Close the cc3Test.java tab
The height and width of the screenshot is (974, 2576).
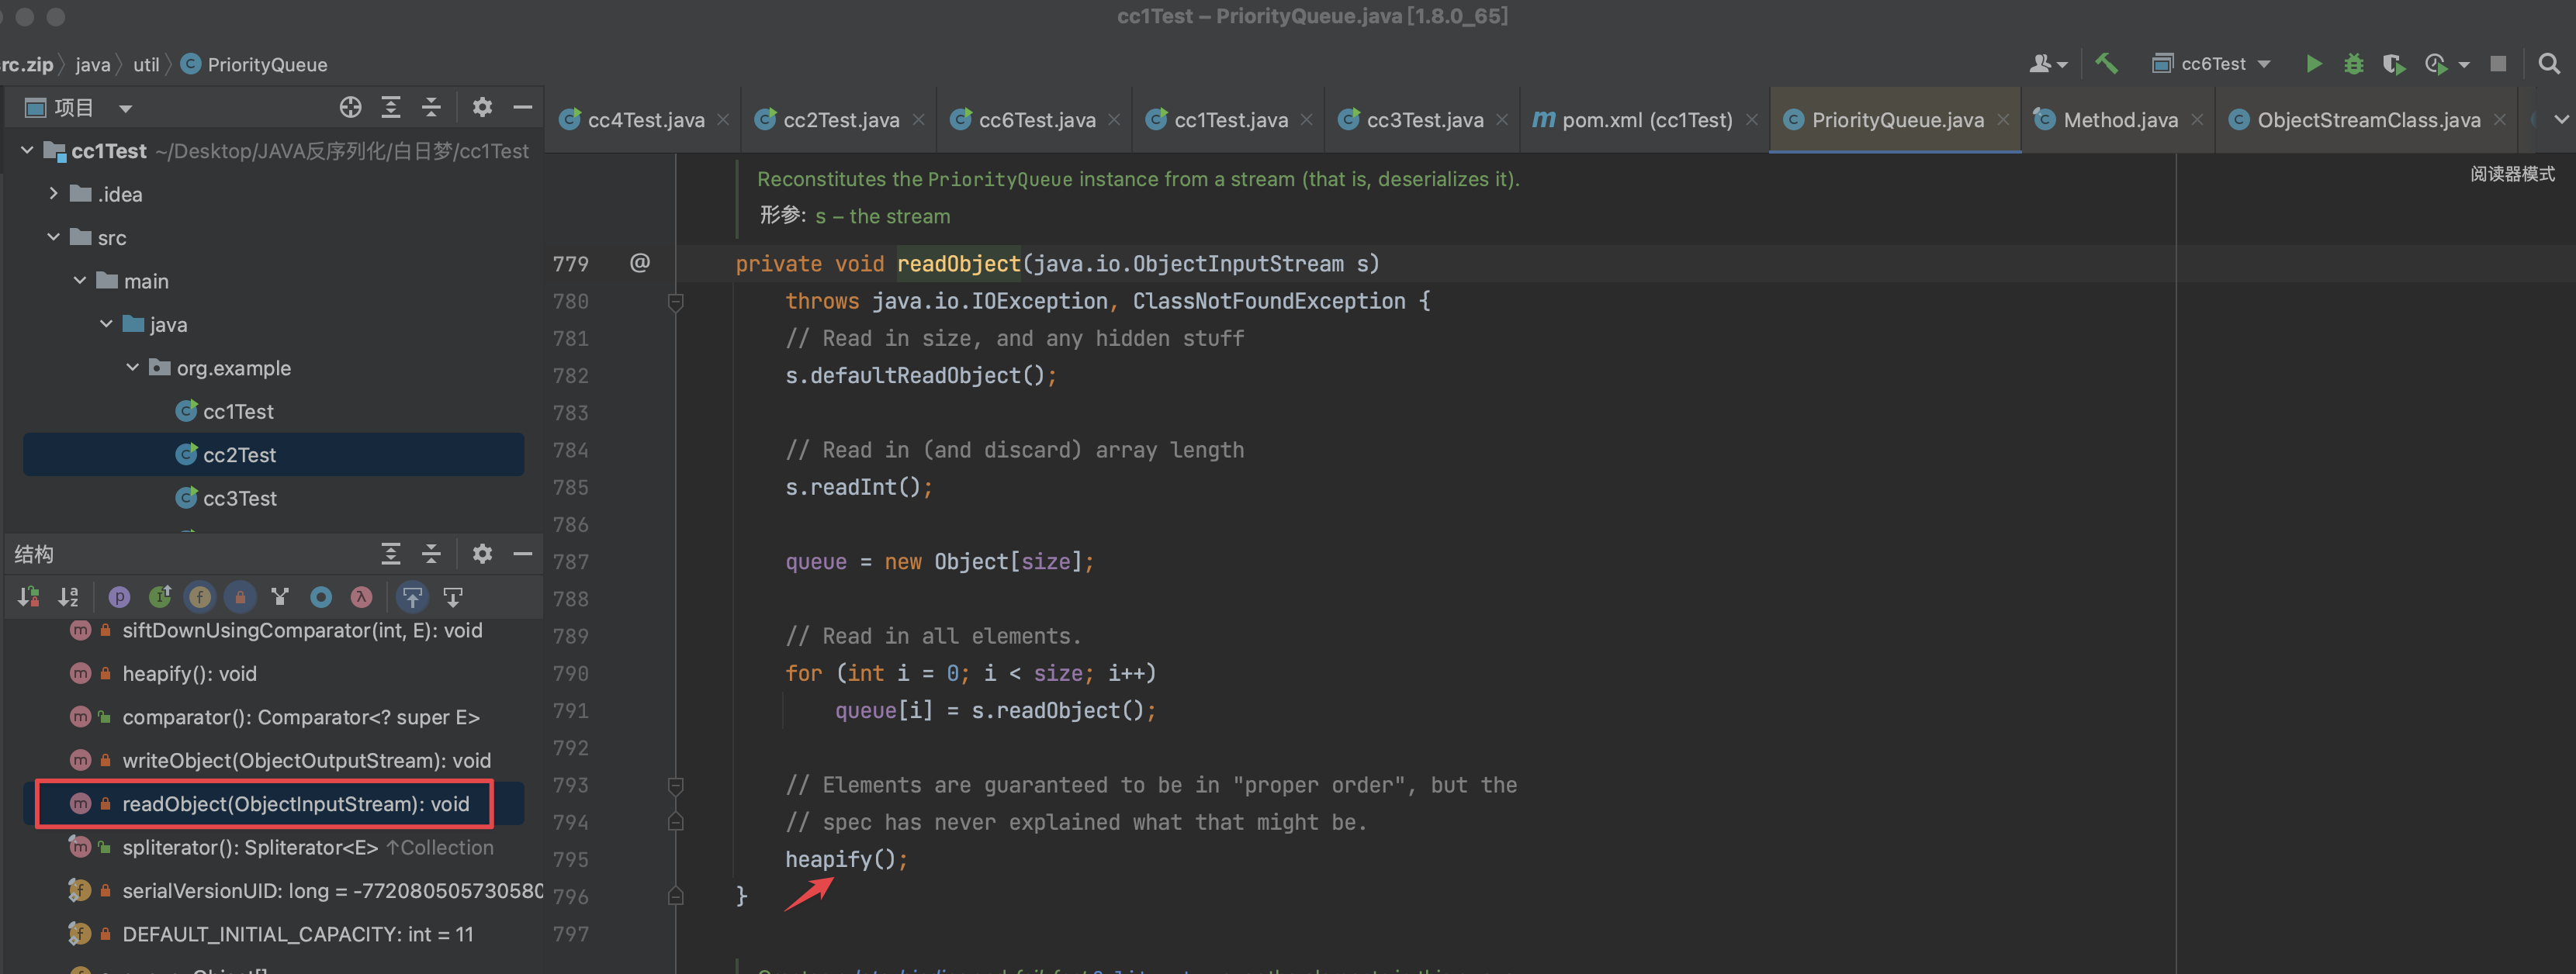[x=1501, y=120]
